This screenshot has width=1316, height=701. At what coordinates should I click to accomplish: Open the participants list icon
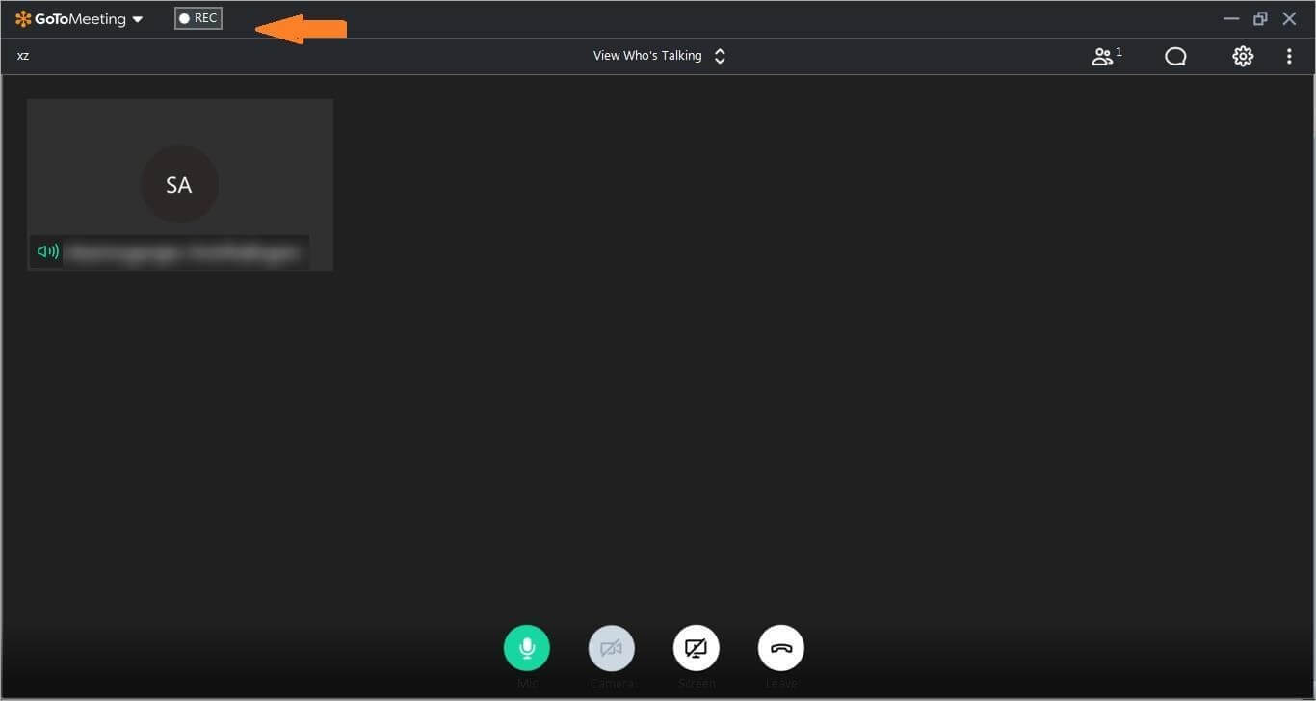pyautogui.click(x=1105, y=57)
